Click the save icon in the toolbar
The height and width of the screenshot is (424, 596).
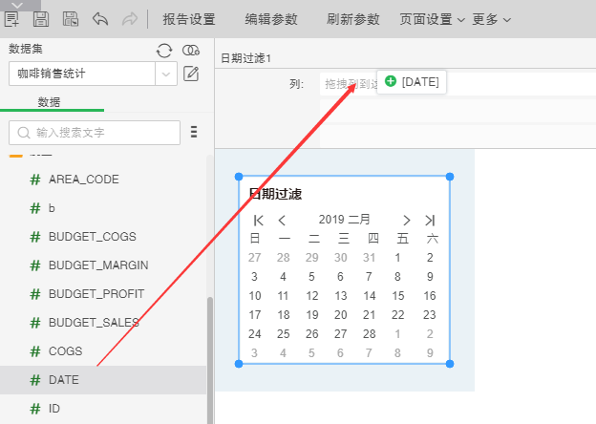pyautogui.click(x=41, y=18)
